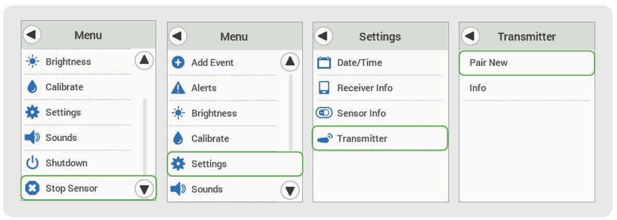Tap the Receiver Info device icon

(324, 88)
